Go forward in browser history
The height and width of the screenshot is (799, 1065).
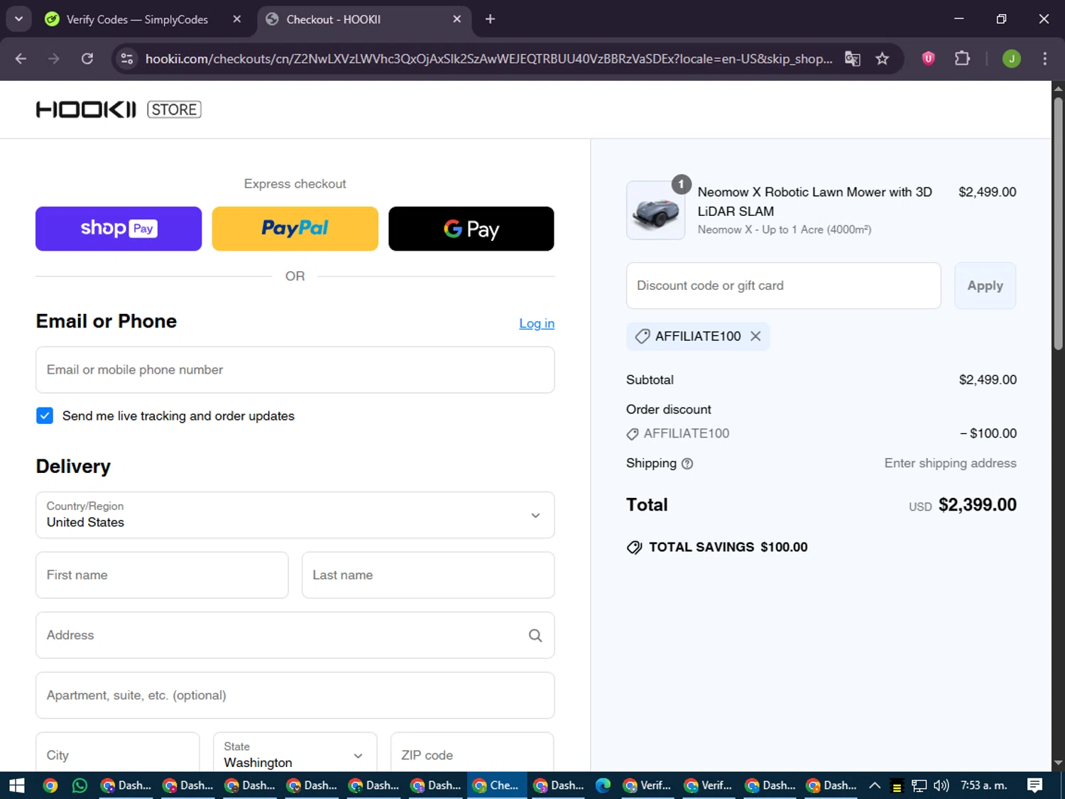pyautogui.click(x=54, y=58)
